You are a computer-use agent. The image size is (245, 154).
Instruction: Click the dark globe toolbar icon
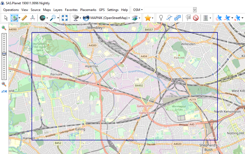[x=42, y=18]
